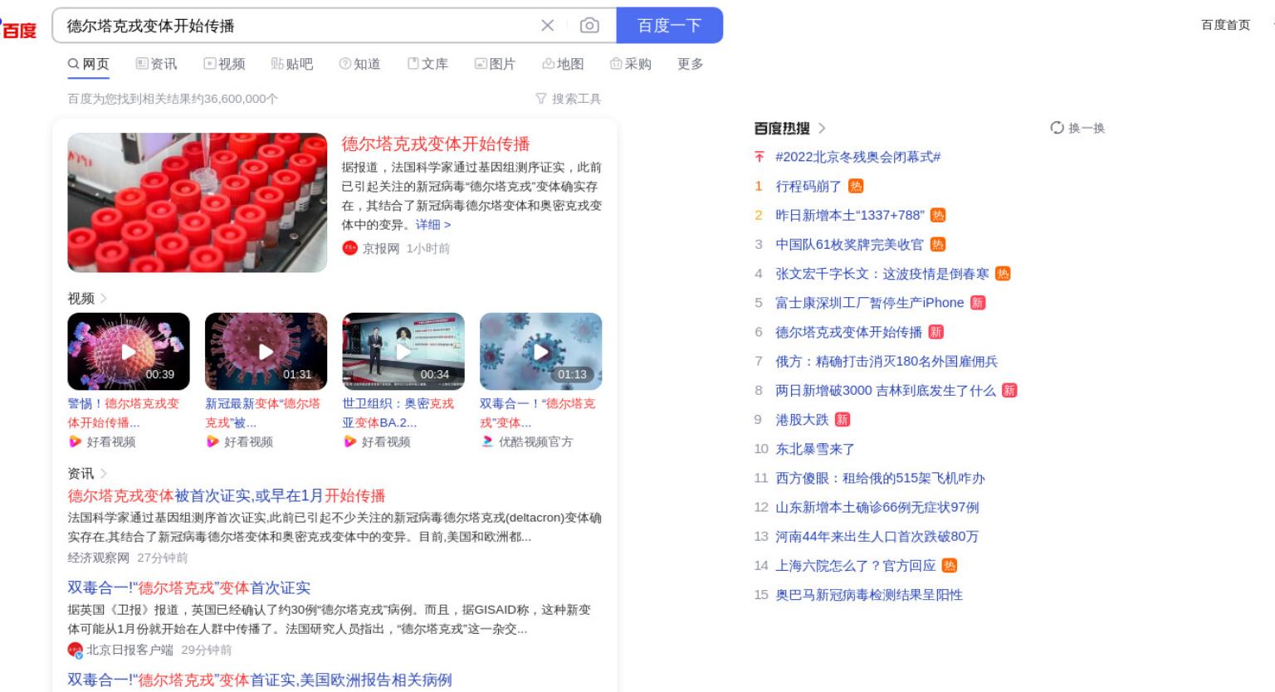1275x692 pixels.
Task: Open the 地图 tab
Action: coord(564,64)
